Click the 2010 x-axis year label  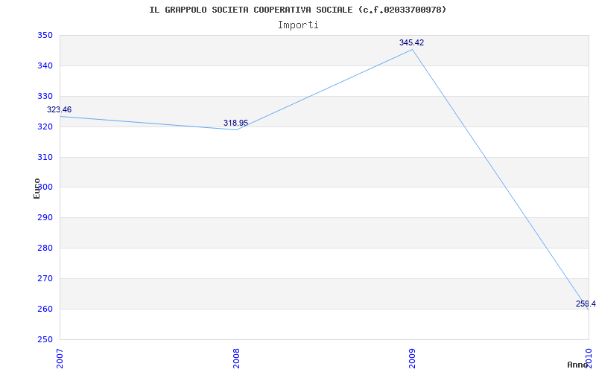[x=589, y=359]
